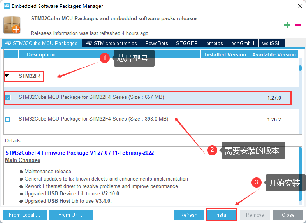
Task: Click the package list vertical scrollbar
Action: [300, 68]
